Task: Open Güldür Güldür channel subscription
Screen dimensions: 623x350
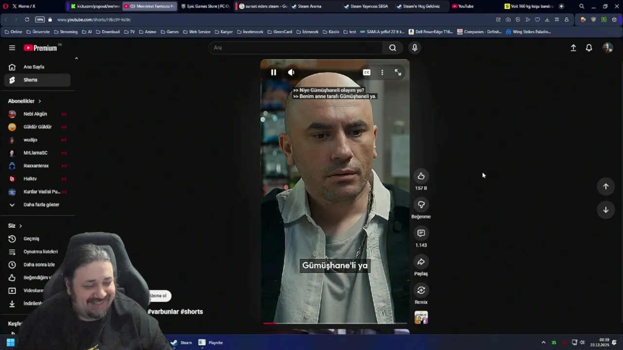Action: pos(37,127)
